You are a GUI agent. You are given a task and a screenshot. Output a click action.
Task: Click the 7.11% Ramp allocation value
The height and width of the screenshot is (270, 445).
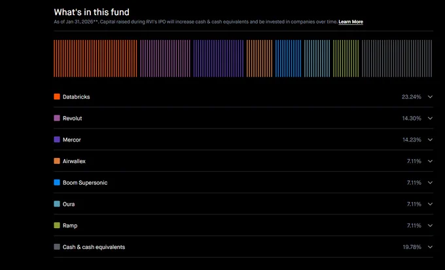click(414, 225)
